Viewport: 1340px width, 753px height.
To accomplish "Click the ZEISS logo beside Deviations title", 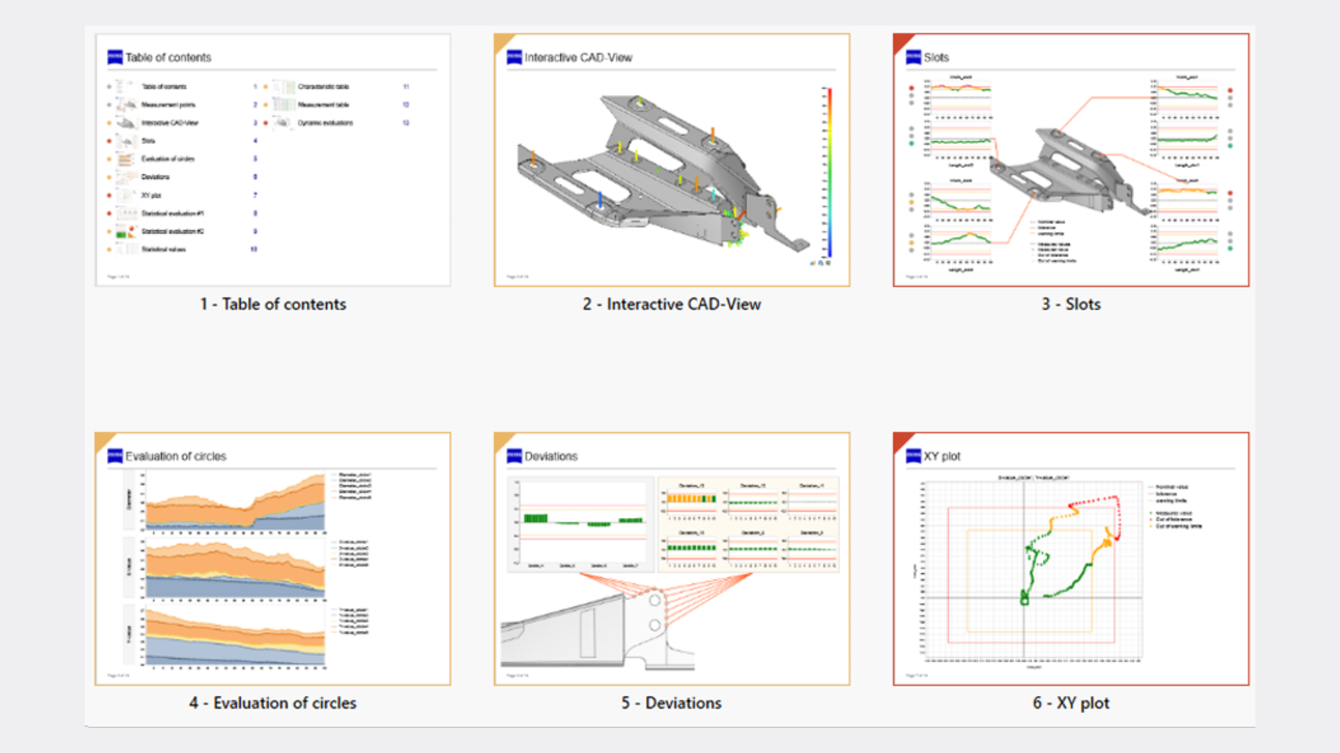I will [514, 456].
